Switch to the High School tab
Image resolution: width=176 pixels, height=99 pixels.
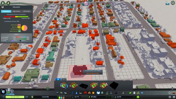pos(16,11)
